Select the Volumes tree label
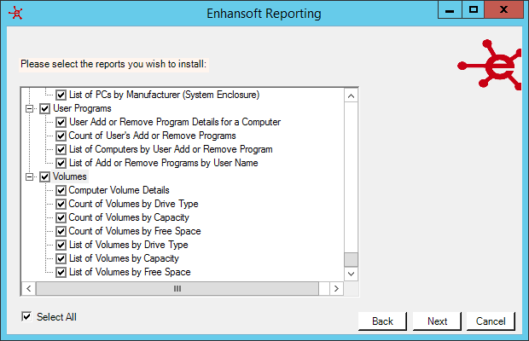 [x=70, y=176]
